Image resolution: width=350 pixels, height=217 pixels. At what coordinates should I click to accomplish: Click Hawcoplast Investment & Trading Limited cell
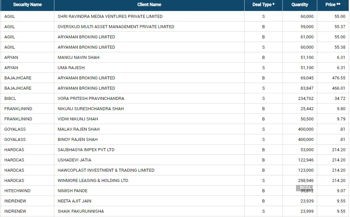[106, 170]
